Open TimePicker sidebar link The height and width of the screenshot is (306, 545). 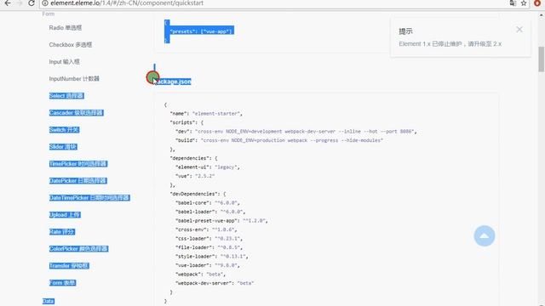[x=78, y=164]
